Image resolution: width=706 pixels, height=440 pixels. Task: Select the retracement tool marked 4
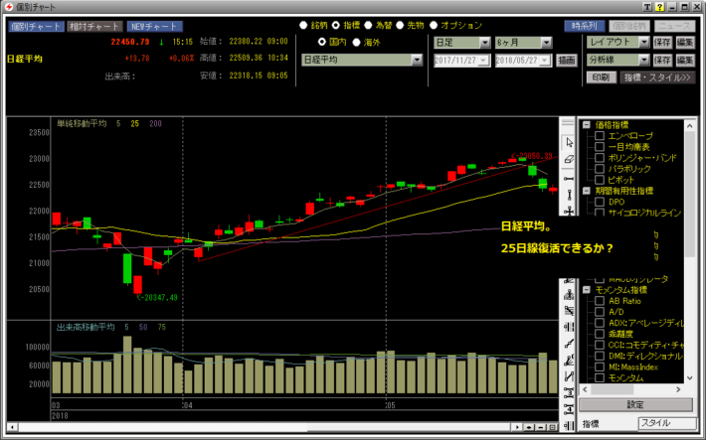click(569, 409)
